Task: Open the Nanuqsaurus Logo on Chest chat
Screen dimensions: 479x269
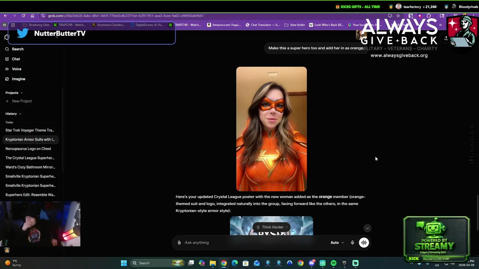Action: pos(30,149)
